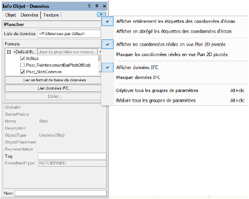Click Jeux de propriétés sur mesure button
The image size is (249, 199).
67,52
